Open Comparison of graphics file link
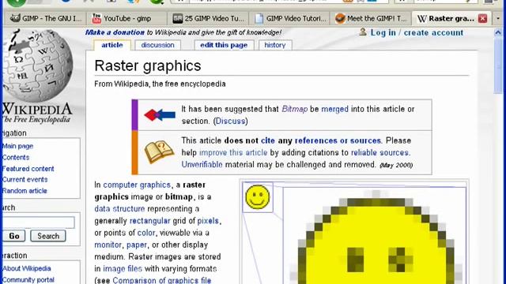Screen dimensions: 506x284 click(161, 280)
